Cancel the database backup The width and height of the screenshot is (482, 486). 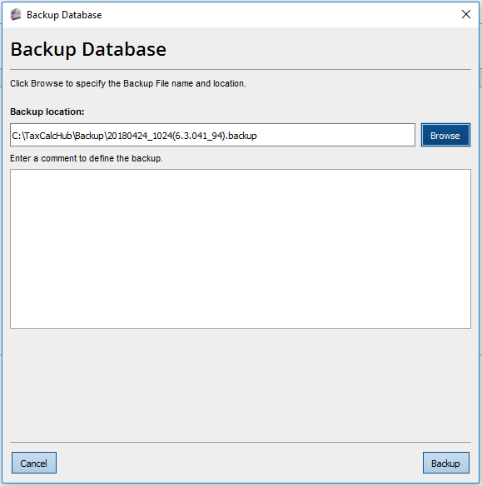click(x=34, y=463)
